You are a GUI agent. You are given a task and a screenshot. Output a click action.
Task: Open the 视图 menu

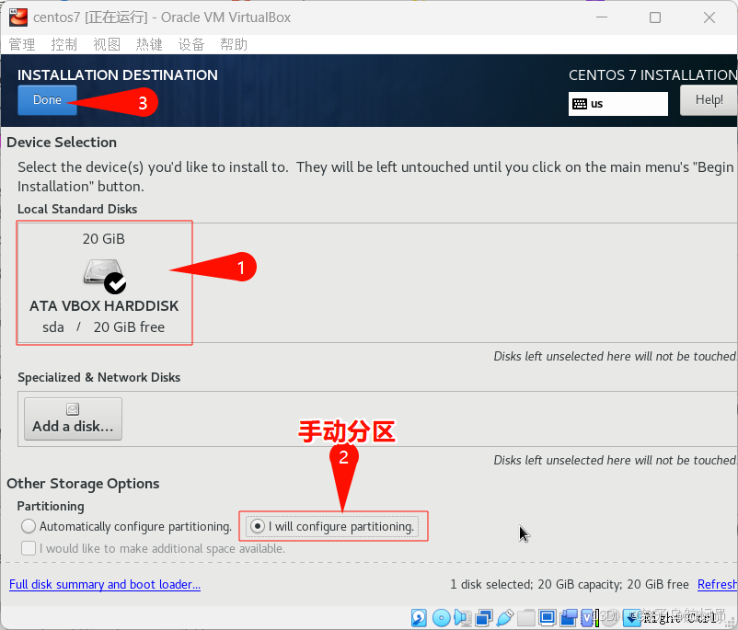107,45
